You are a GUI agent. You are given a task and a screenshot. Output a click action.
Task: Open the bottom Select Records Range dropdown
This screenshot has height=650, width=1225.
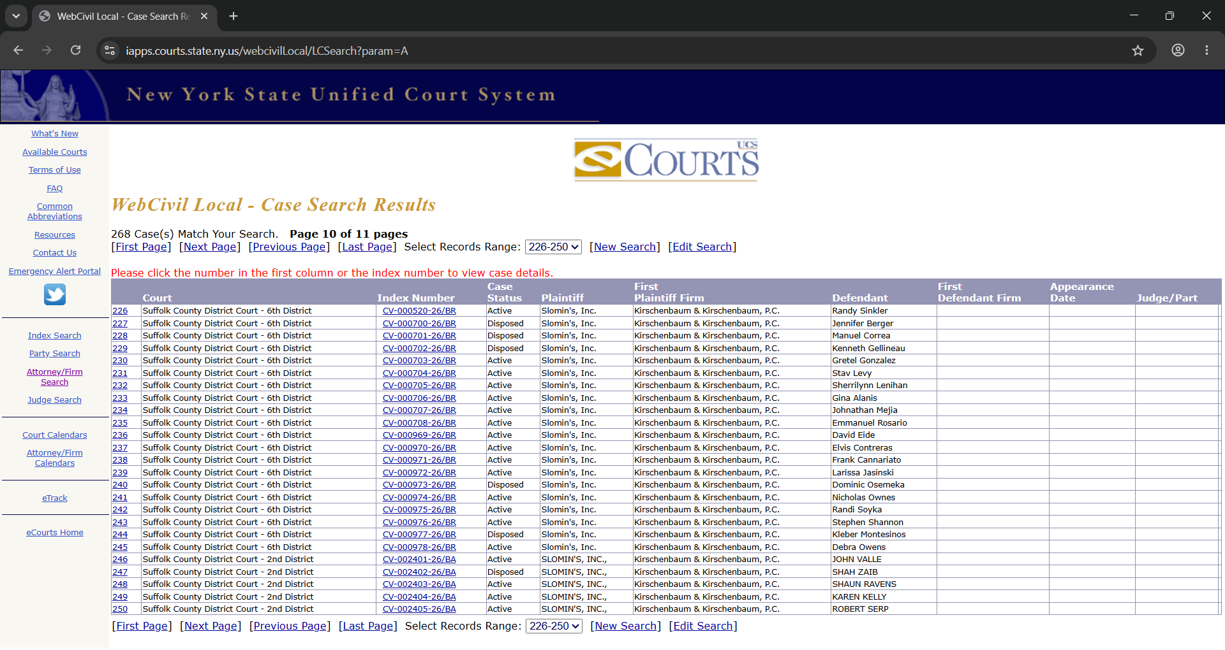coord(554,626)
